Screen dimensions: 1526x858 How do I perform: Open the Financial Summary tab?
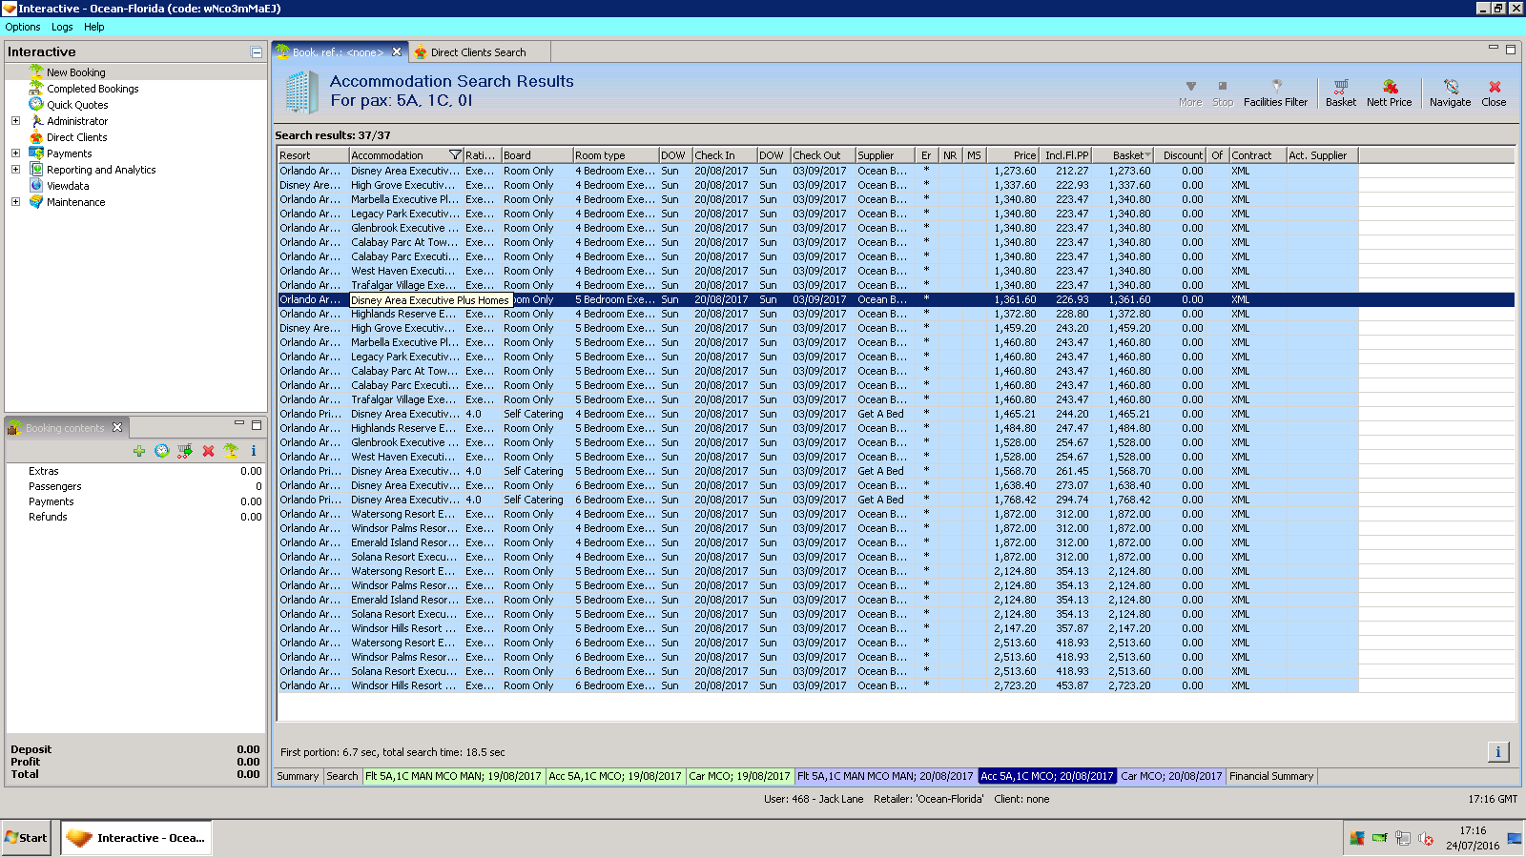click(x=1270, y=776)
